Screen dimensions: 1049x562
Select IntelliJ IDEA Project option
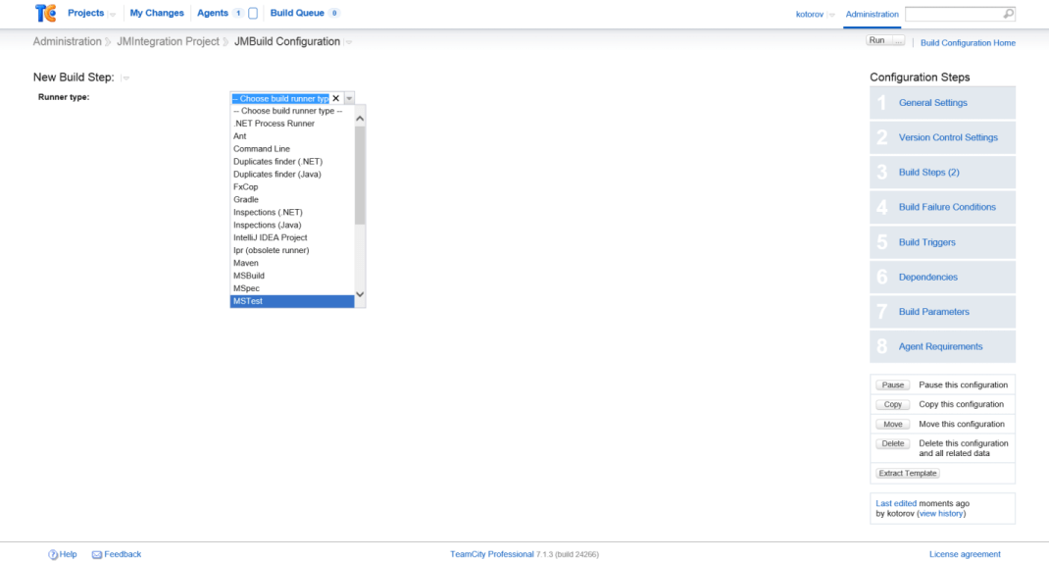(292, 238)
